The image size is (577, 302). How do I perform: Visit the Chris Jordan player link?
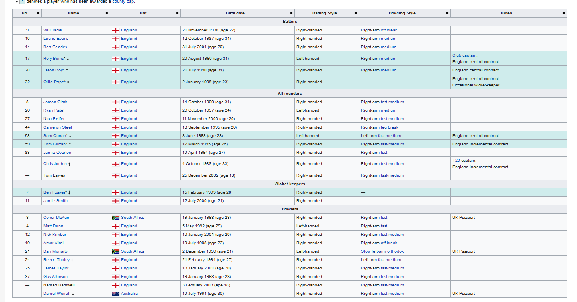coord(55,164)
